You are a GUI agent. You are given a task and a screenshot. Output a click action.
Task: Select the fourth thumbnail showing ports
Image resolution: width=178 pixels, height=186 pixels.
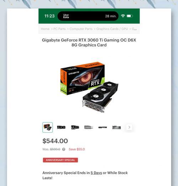point(89,127)
